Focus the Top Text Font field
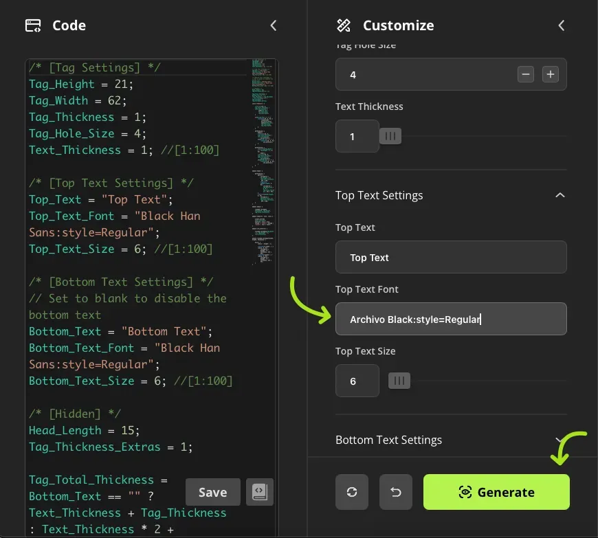 click(451, 319)
